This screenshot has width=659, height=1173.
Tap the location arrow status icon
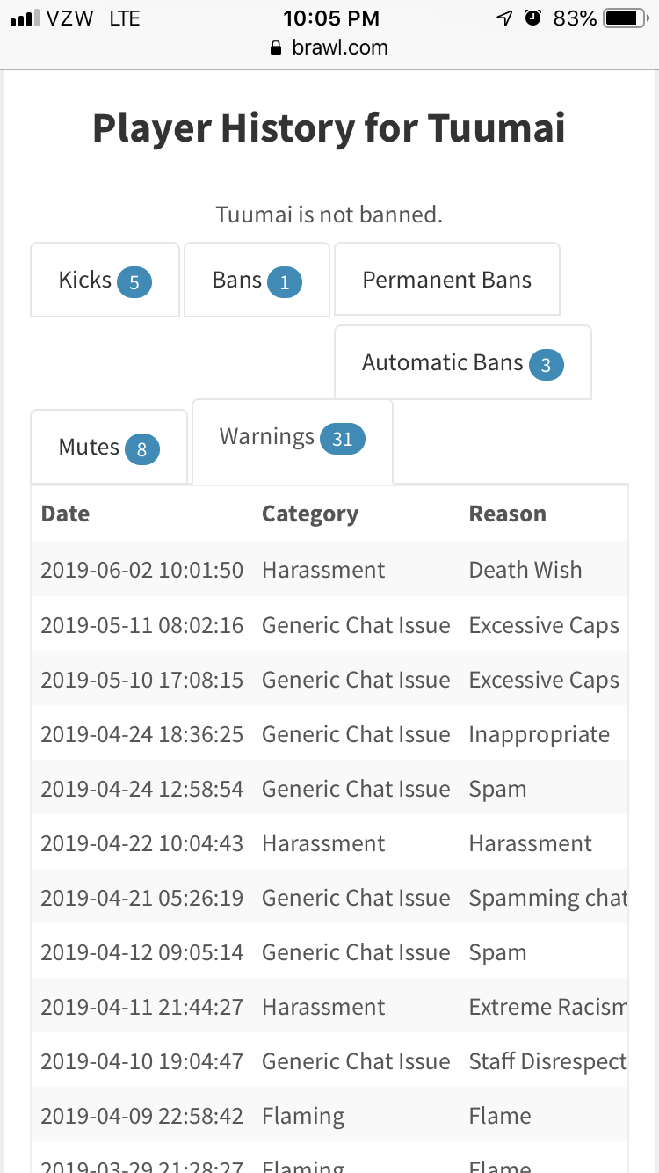504,18
